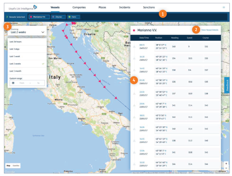Click the custom range From field
Image resolution: width=232 pixels, height=176 pixels.
(22, 83)
